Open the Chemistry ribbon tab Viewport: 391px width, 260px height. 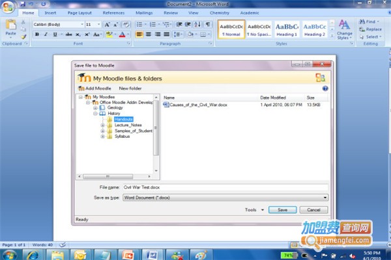(219, 12)
